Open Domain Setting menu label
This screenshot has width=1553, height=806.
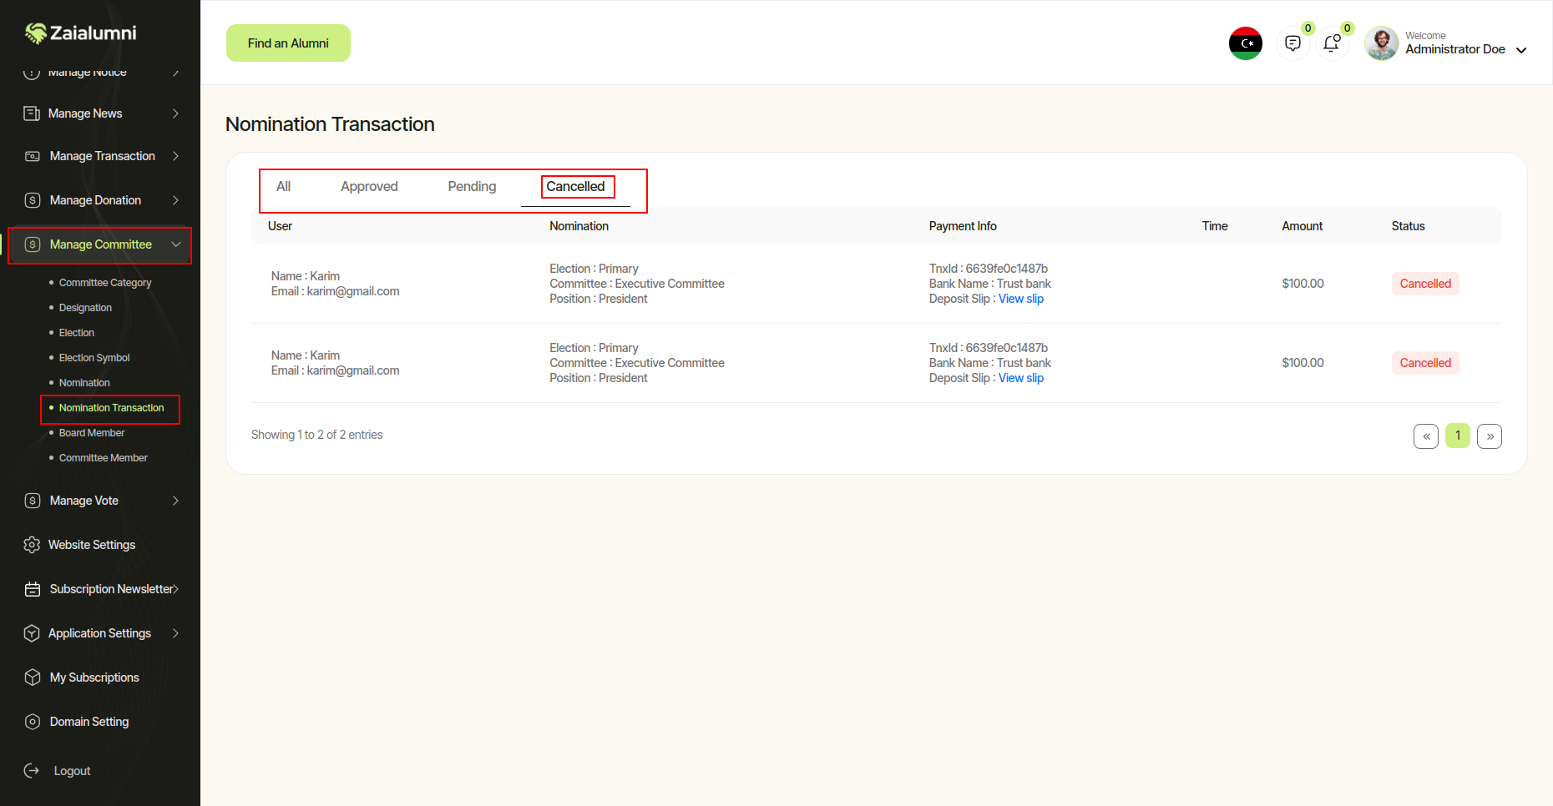89,722
